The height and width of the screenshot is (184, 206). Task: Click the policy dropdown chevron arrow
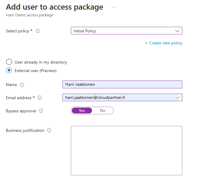click(177, 31)
